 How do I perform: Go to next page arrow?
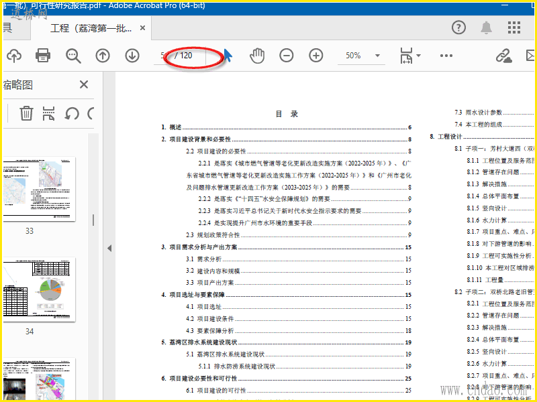132,56
